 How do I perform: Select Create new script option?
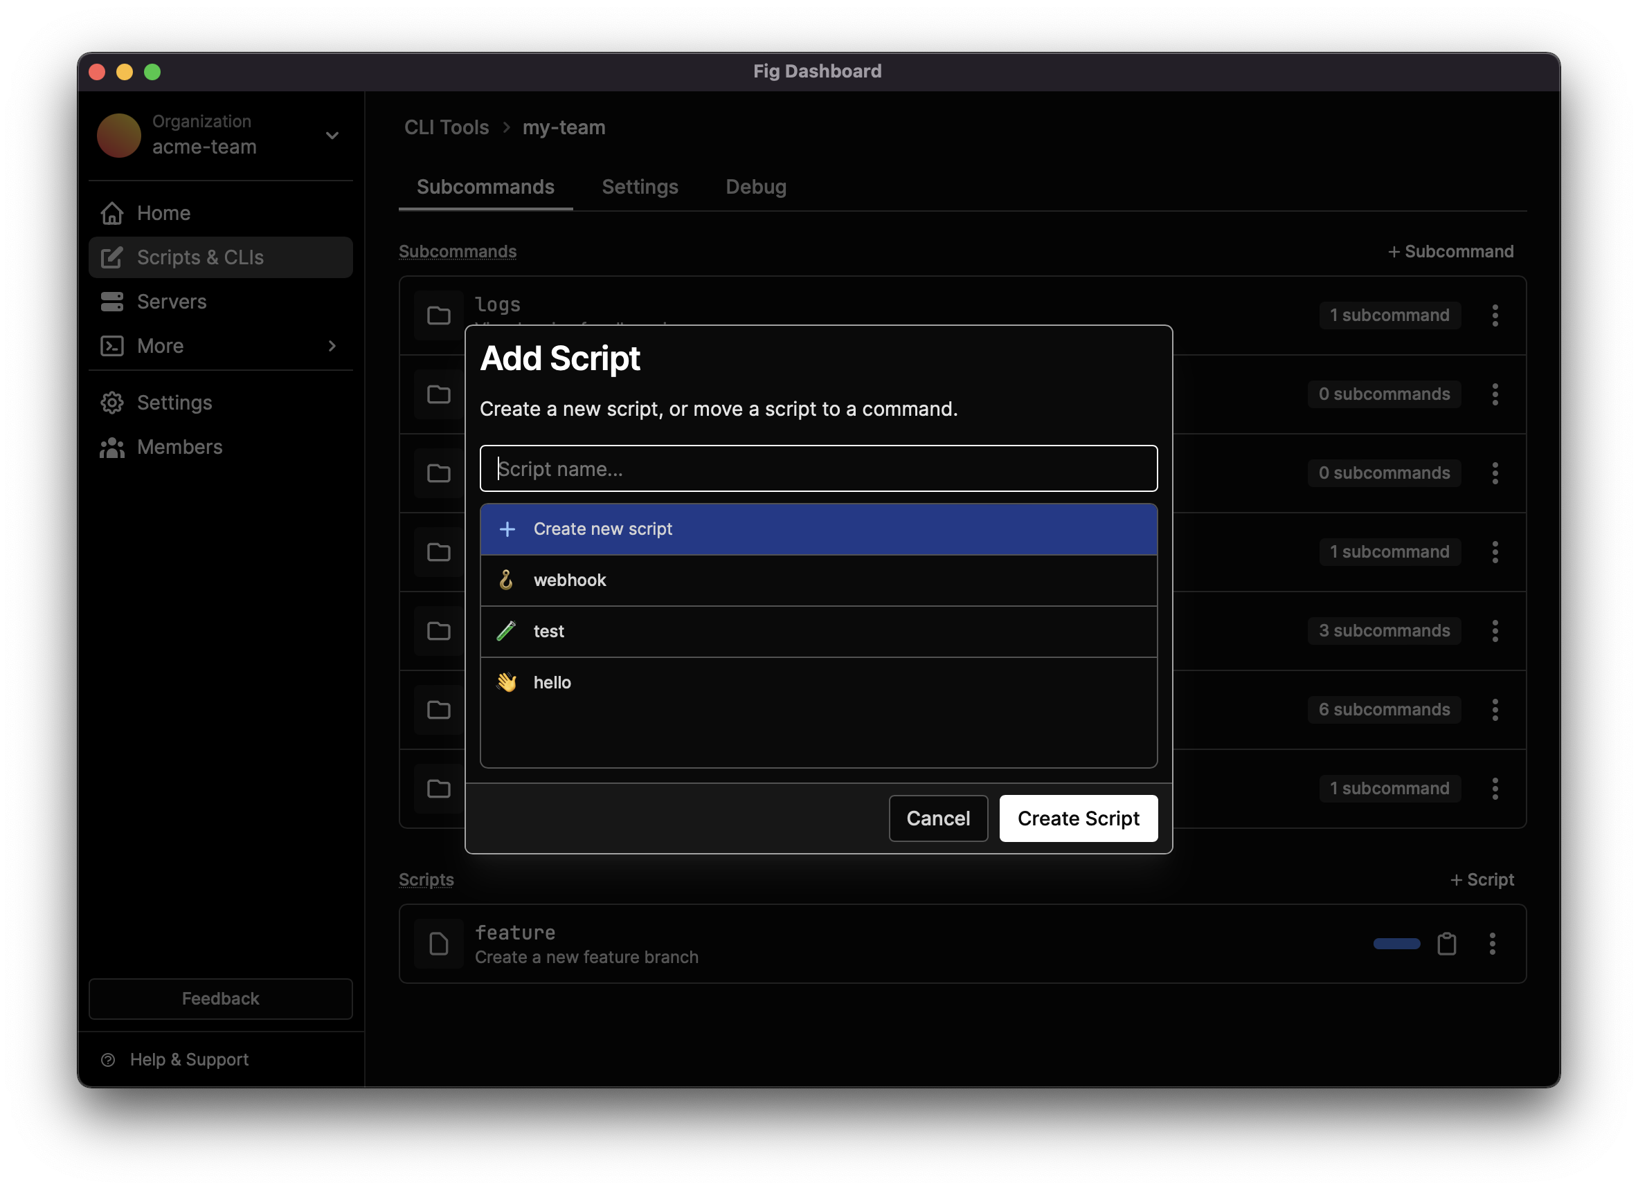(818, 529)
